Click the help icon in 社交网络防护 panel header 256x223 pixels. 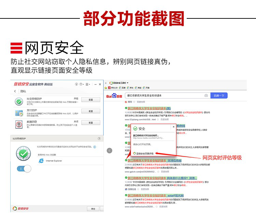[99, 139]
